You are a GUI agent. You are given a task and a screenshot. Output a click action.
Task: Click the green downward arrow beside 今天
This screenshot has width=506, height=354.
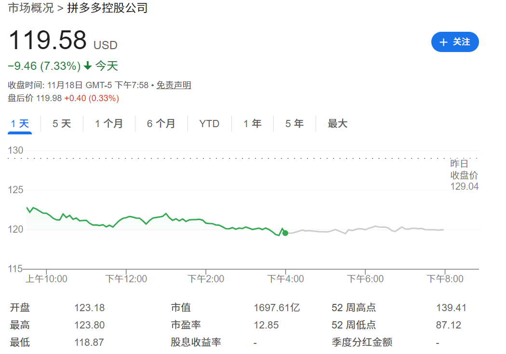[87, 66]
